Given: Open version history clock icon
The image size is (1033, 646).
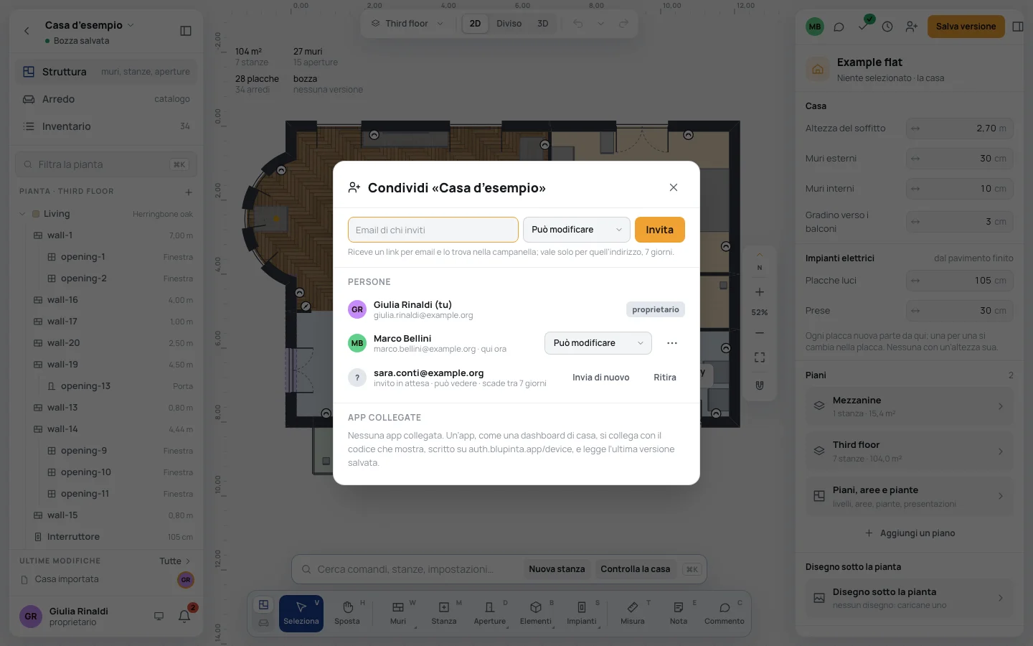Looking at the screenshot, I should click(x=887, y=27).
